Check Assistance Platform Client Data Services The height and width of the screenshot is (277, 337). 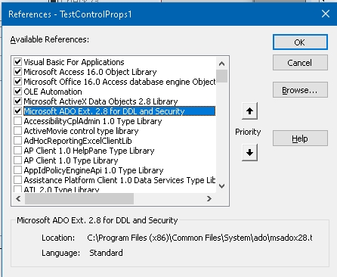coord(17,180)
